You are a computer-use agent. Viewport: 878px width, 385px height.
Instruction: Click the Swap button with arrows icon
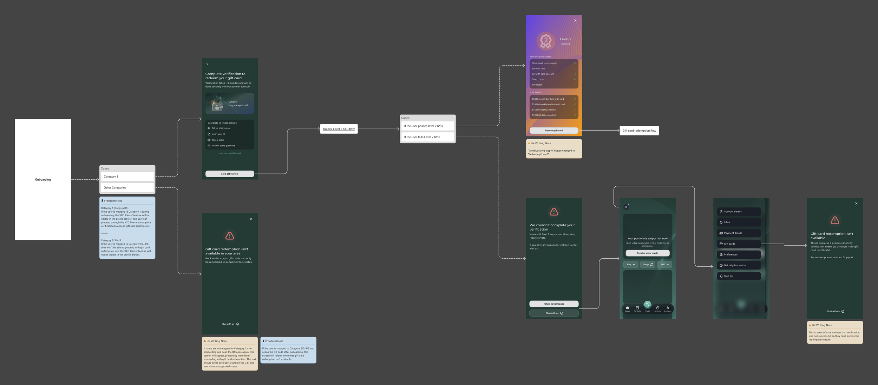648,265
